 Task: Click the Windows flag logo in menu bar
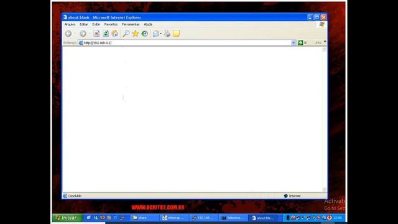pyautogui.click(x=322, y=24)
